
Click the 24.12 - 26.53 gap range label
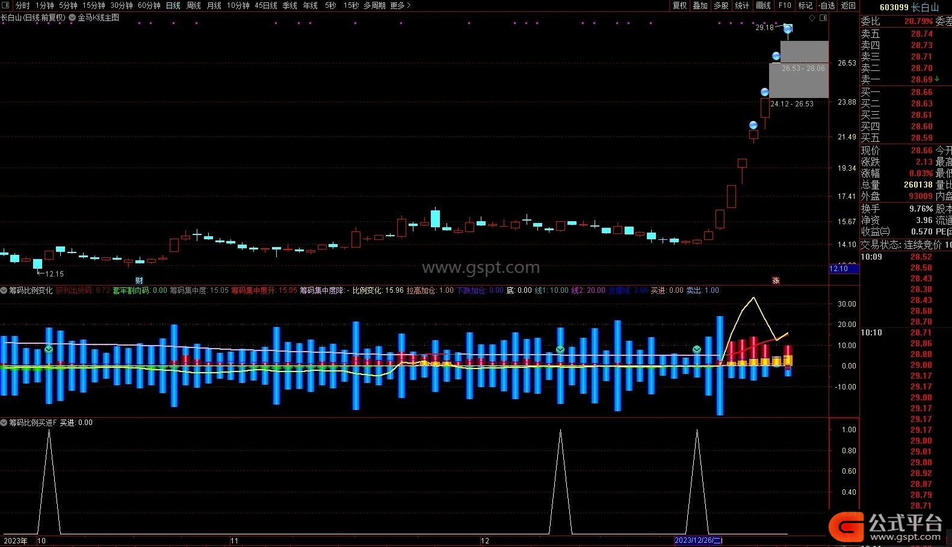click(x=792, y=104)
